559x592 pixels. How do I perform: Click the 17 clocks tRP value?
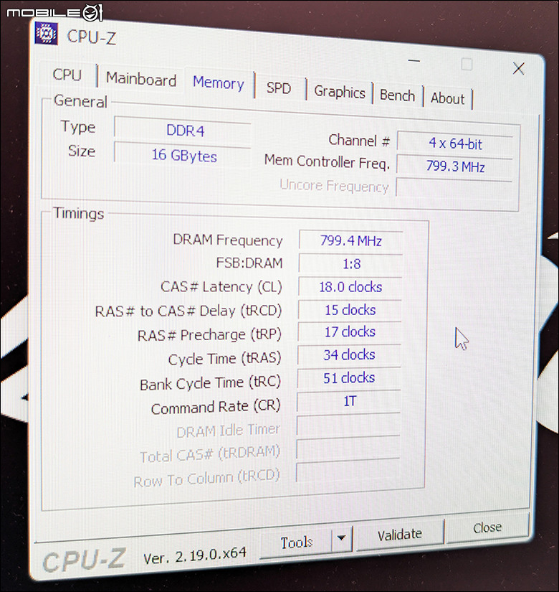349,332
